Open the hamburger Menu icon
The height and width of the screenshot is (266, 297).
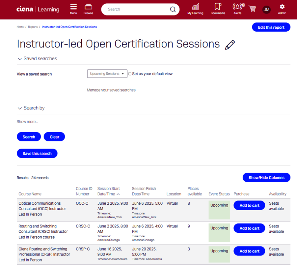[x=73, y=9]
